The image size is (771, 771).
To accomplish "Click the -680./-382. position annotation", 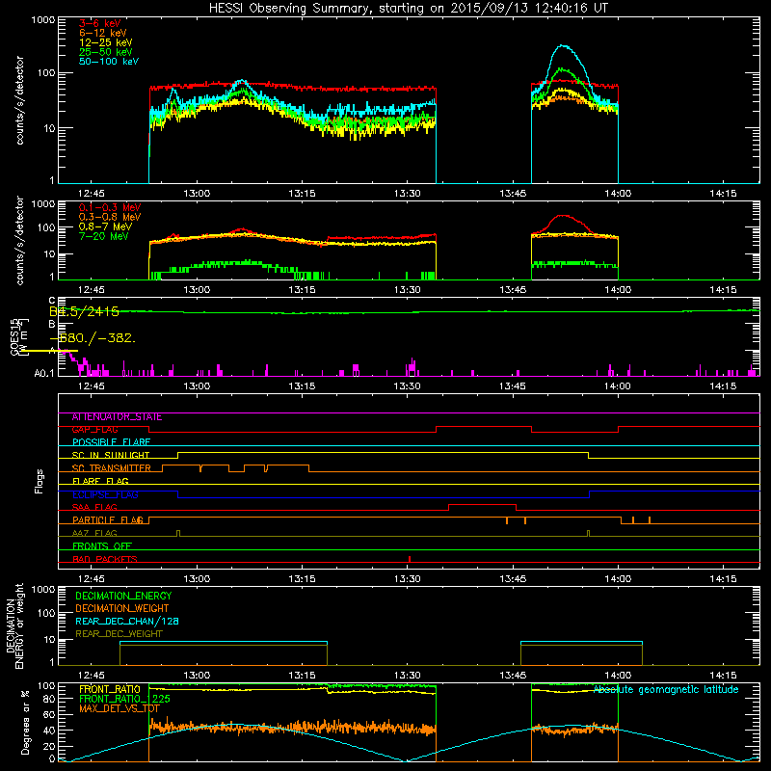I will point(93,338).
